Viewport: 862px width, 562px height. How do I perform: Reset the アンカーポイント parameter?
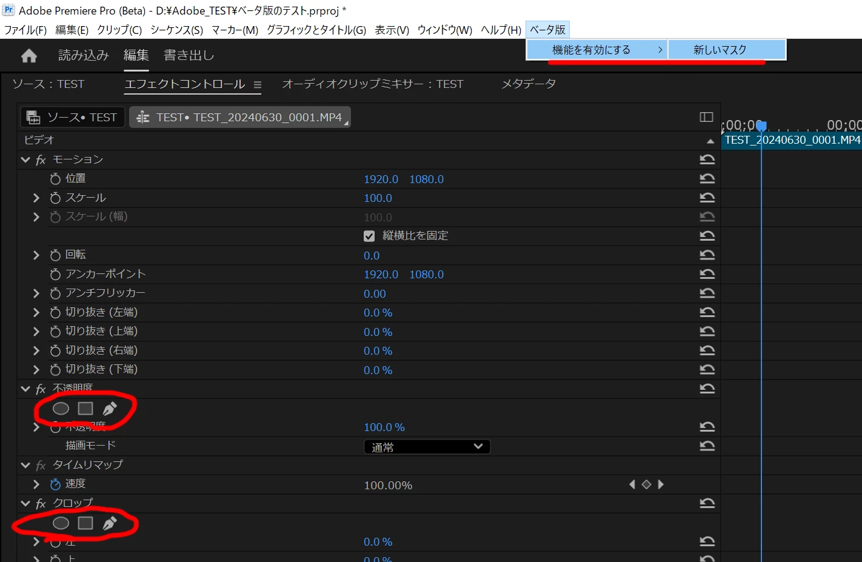[707, 273]
